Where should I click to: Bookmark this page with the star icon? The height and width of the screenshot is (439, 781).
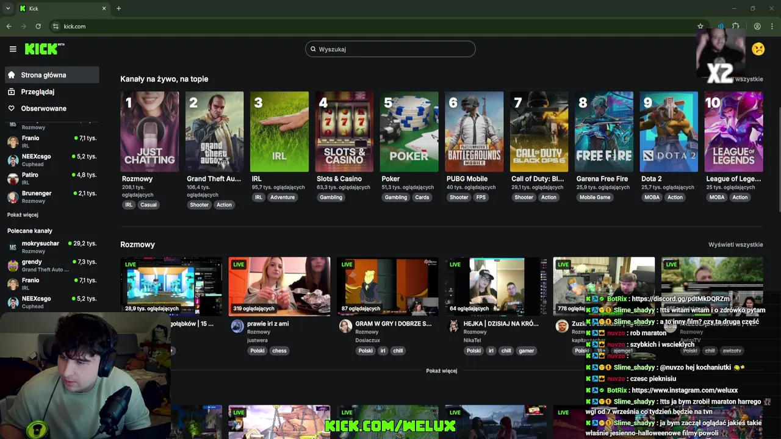(x=700, y=26)
